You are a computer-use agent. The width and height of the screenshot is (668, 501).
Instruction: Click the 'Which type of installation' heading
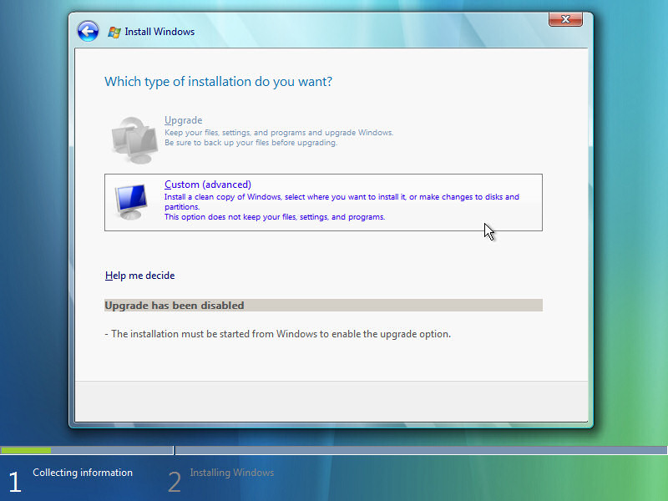pos(218,82)
